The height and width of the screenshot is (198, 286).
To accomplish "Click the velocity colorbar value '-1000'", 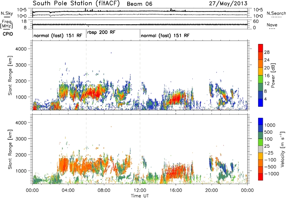I will coord(272,174).
